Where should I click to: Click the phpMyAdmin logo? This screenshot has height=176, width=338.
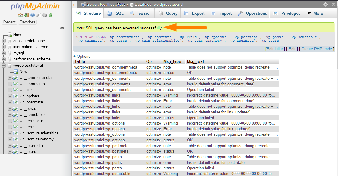[x=35, y=6]
